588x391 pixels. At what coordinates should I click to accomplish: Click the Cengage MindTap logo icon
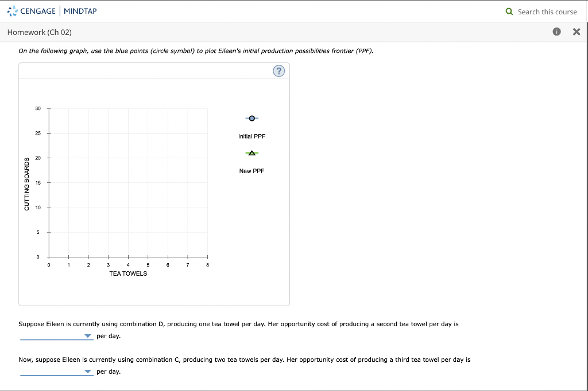11,11
